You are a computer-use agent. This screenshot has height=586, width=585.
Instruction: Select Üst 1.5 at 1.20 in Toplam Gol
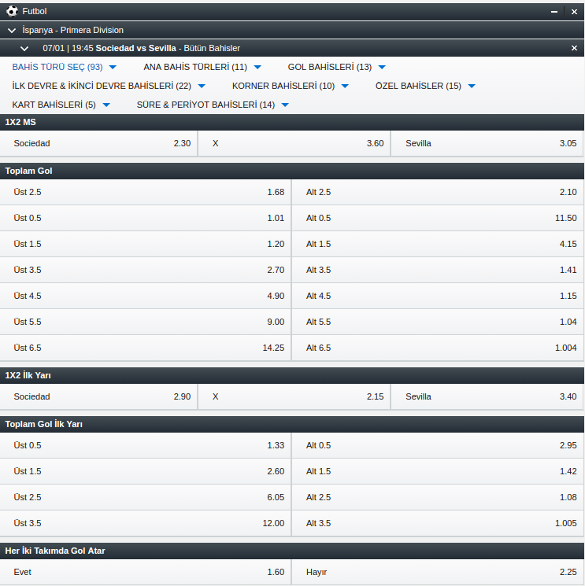[145, 244]
